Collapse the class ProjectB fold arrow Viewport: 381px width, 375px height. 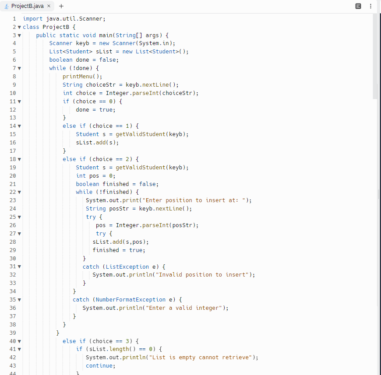[20, 27]
